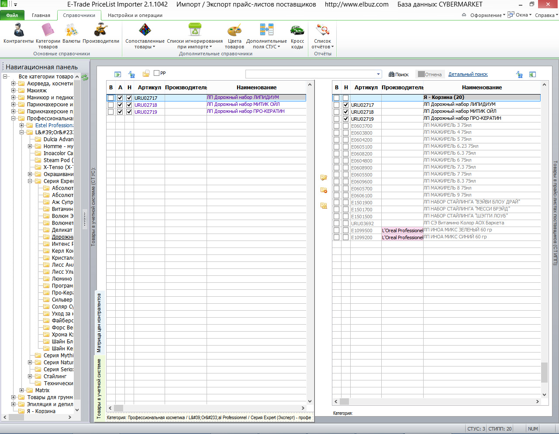Open the Детальный поиск link
The height and width of the screenshot is (434, 559).
[x=468, y=75]
